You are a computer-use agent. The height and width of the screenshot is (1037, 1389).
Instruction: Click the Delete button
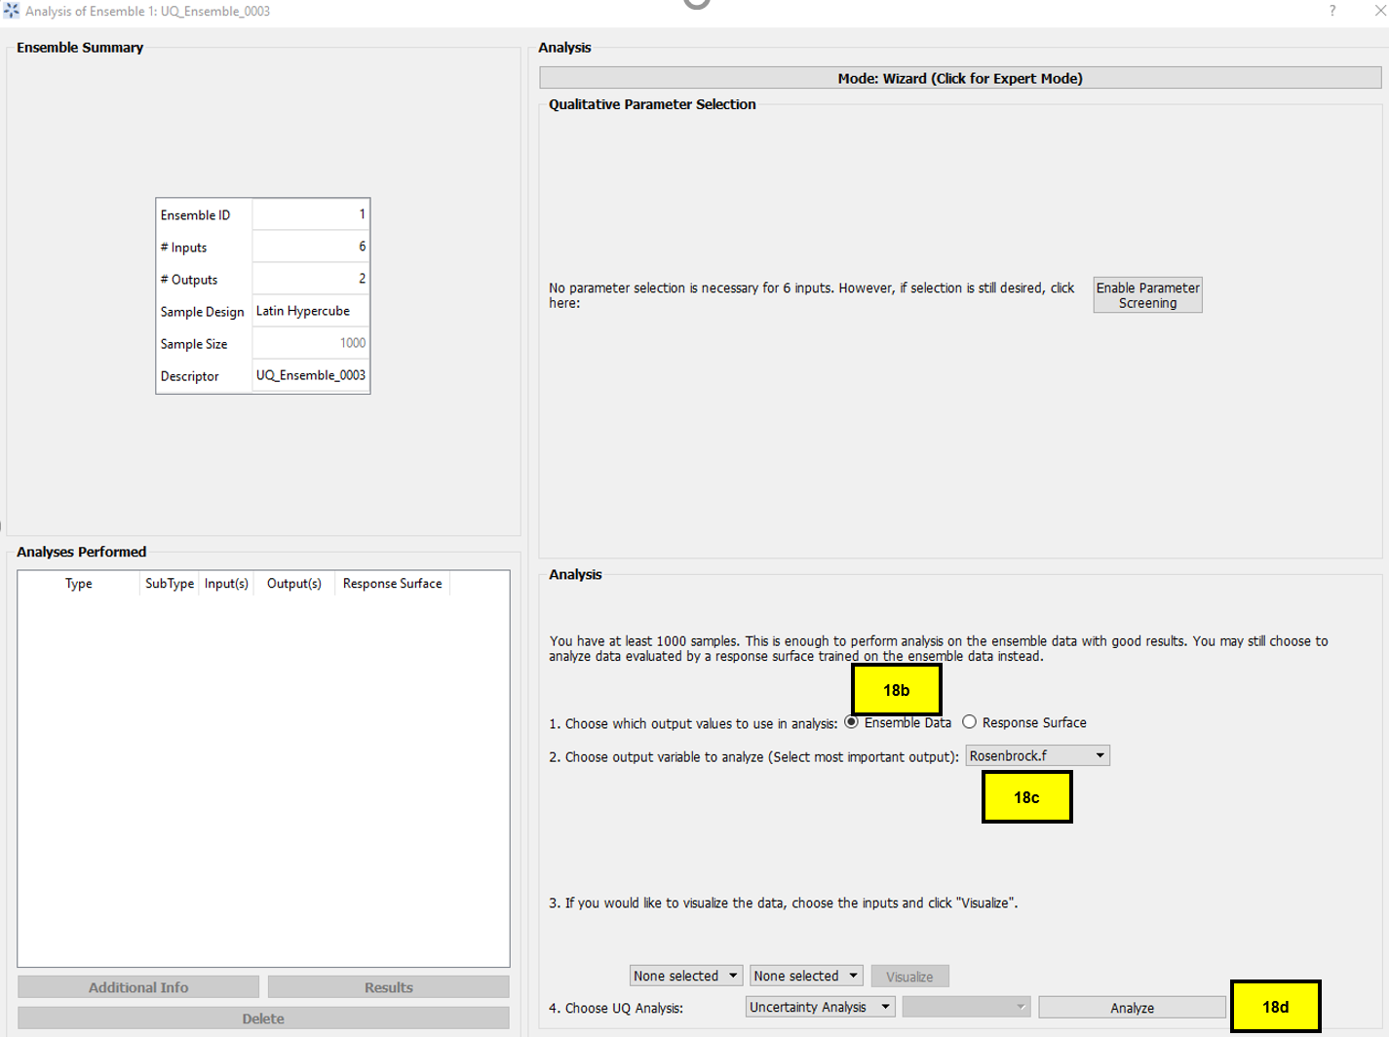[x=262, y=1017]
